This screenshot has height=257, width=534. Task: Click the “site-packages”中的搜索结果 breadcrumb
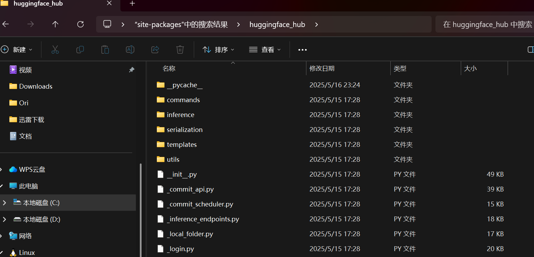[181, 25]
